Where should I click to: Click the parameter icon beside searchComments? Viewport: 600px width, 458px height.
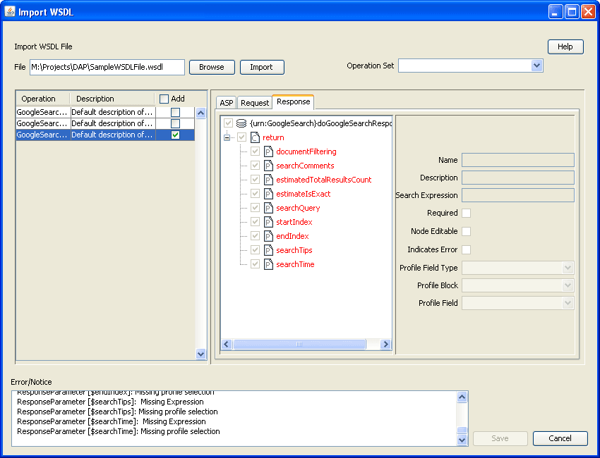coord(269,166)
